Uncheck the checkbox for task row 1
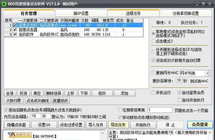This screenshot has width=215, height=140. tap(15, 25)
